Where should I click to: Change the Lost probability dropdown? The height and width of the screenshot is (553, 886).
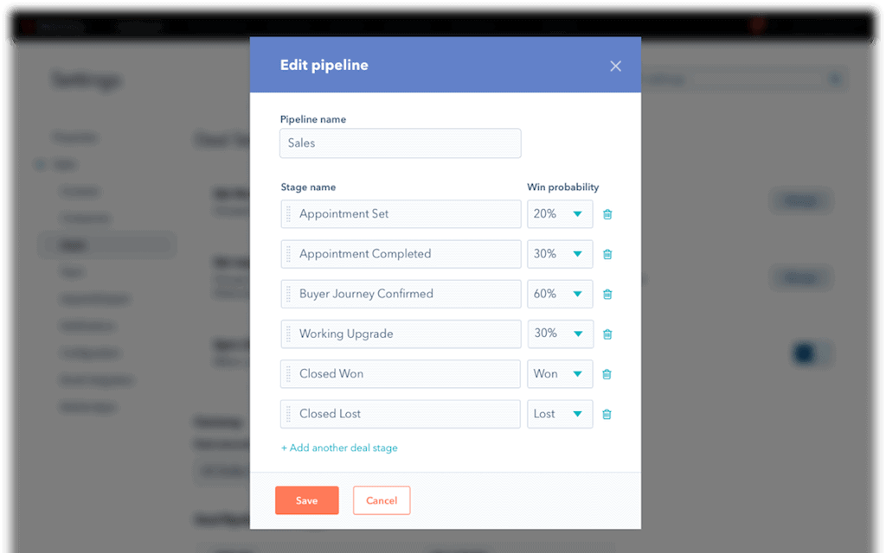(560, 414)
